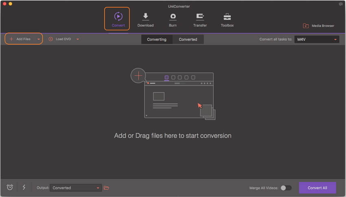Click the 'Add or Drag files here' text
346x197 pixels.
point(173,136)
